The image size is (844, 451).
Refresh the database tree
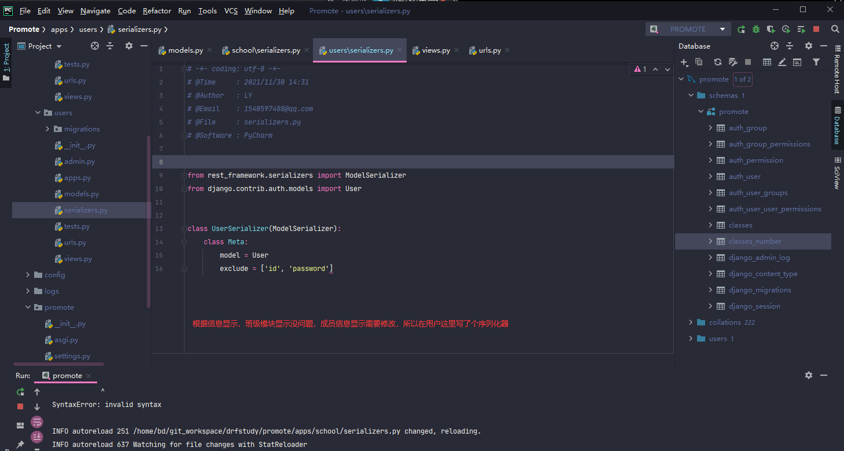coord(718,62)
